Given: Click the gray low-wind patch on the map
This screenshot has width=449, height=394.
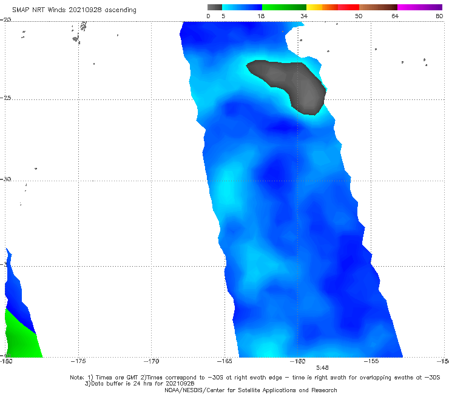Looking at the screenshot, I should [x=298, y=83].
